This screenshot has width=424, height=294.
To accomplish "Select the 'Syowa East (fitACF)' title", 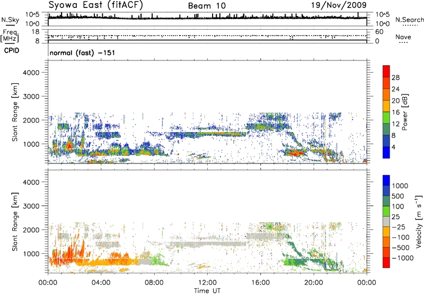I will pyautogui.click(x=96, y=5).
